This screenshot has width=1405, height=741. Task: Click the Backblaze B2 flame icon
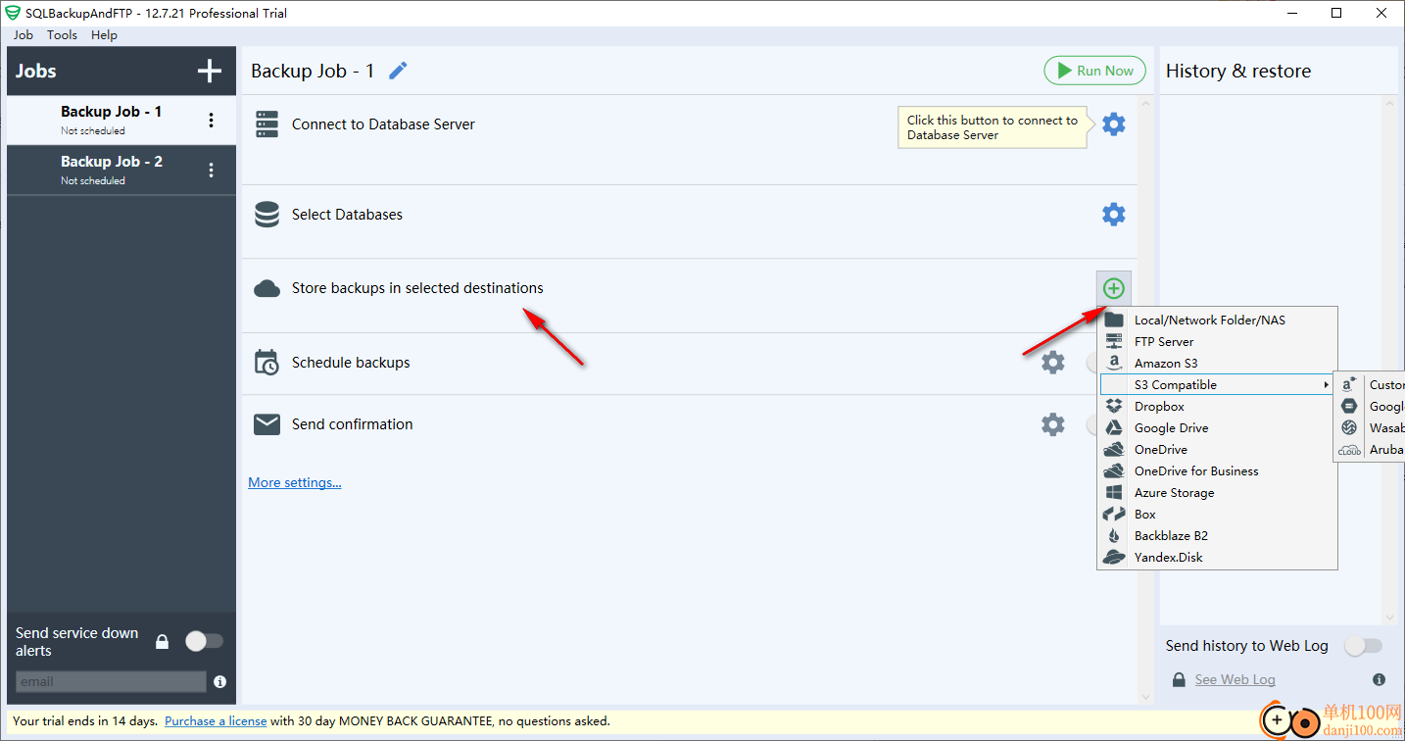(x=1114, y=536)
